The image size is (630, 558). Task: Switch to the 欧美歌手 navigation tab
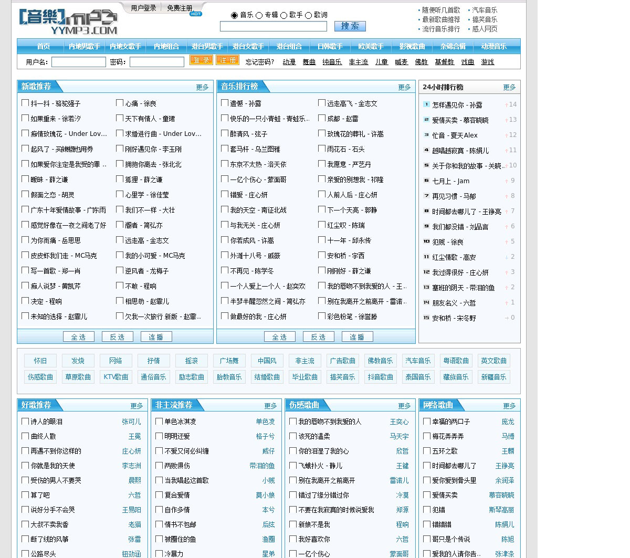click(371, 46)
